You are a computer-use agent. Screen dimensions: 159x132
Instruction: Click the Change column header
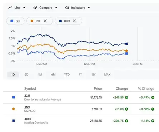(122, 89)
